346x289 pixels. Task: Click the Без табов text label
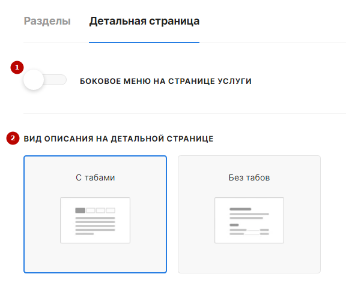tap(249, 177)
